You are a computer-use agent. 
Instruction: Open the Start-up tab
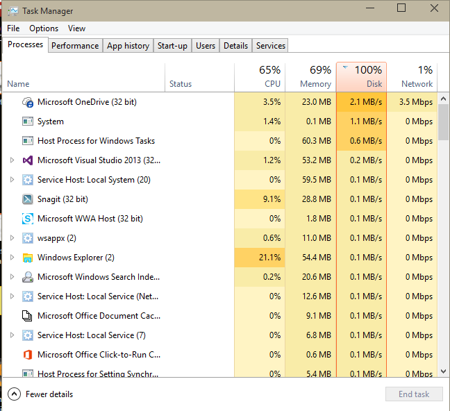[172, 46]
